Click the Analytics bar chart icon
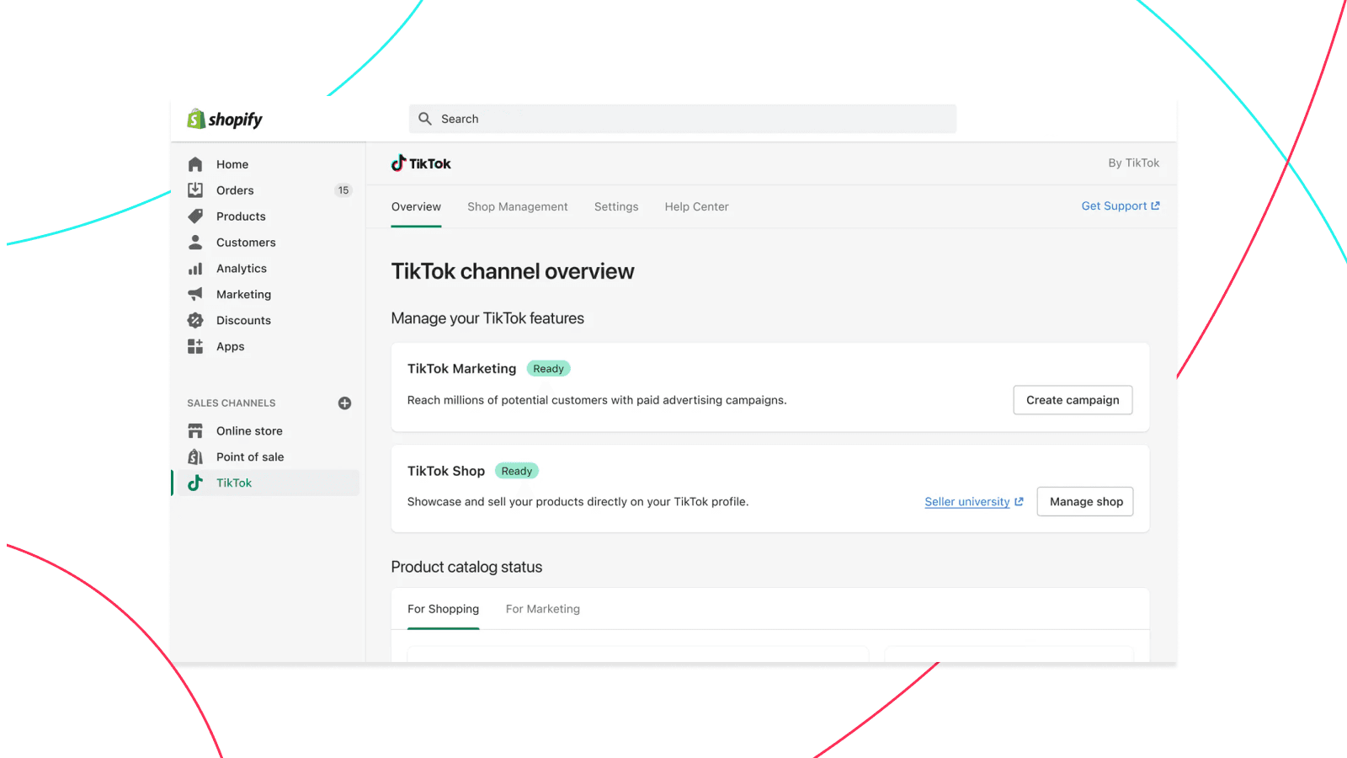 tap(195, 269)
